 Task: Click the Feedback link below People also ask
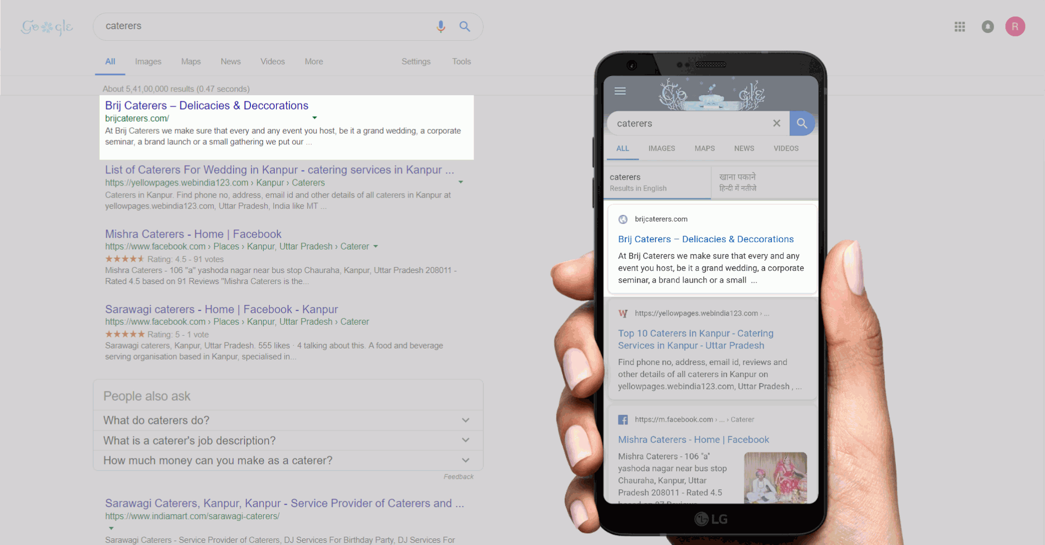click(x=459, y=477)
